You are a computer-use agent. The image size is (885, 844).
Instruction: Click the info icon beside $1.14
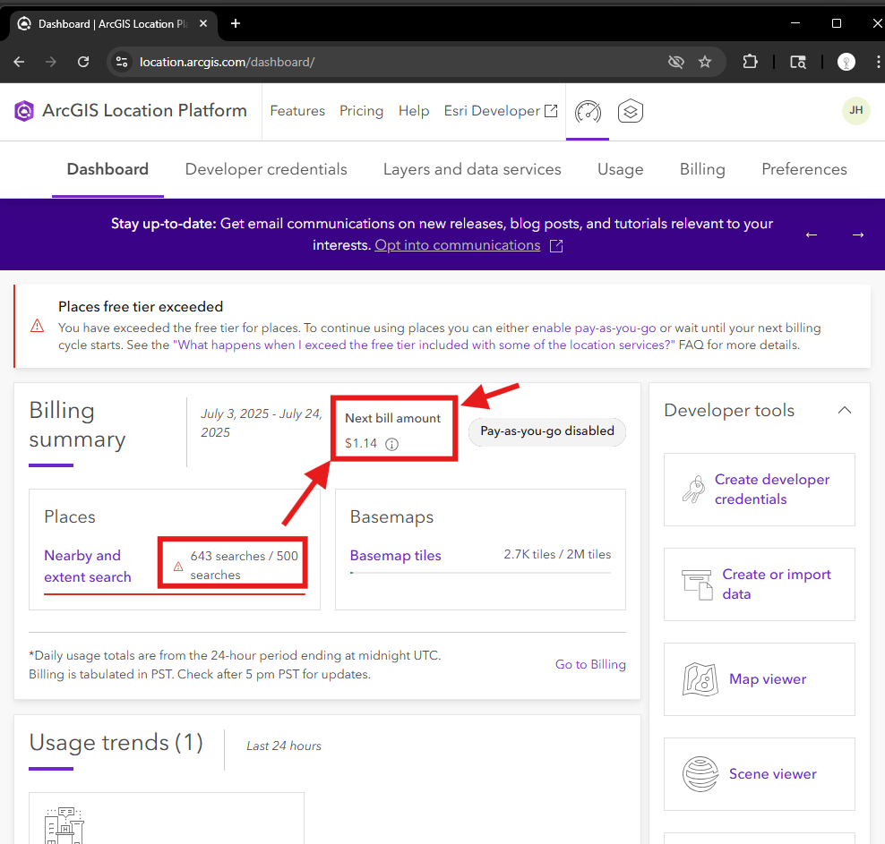[391, 444]
